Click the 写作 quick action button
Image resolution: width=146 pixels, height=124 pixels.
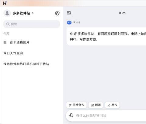click(x=112, y=105)
